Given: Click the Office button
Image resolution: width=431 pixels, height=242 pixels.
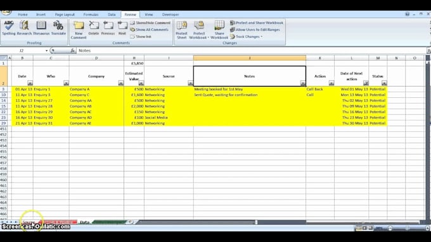Looking at the screenshot, I should coord(6,13).
